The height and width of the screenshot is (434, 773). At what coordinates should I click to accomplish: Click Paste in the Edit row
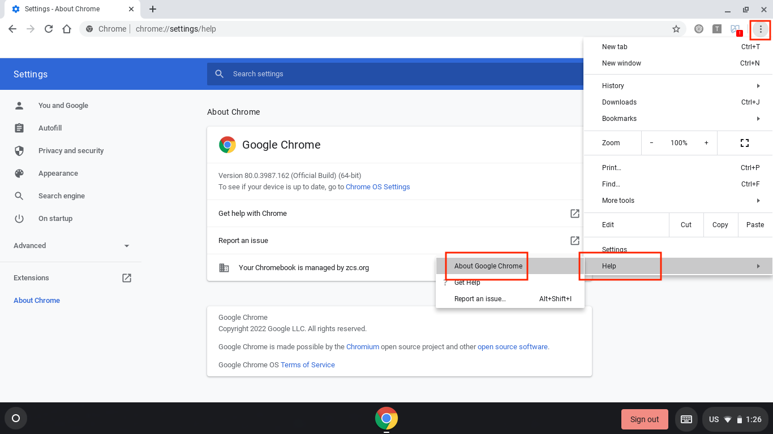(755, 225)
